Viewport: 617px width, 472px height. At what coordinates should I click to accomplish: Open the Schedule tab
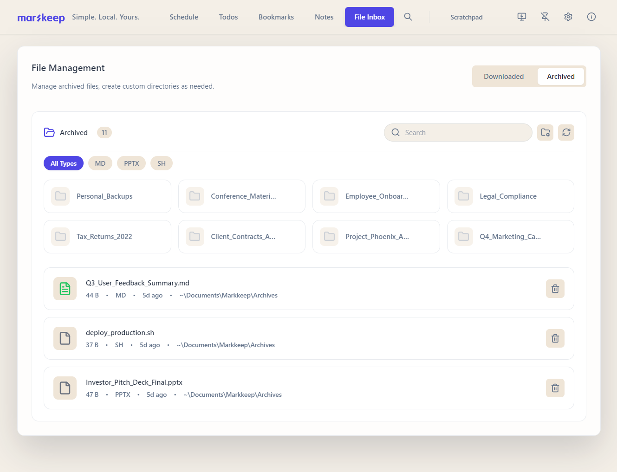pyautogui.click(x=184, y=17)
